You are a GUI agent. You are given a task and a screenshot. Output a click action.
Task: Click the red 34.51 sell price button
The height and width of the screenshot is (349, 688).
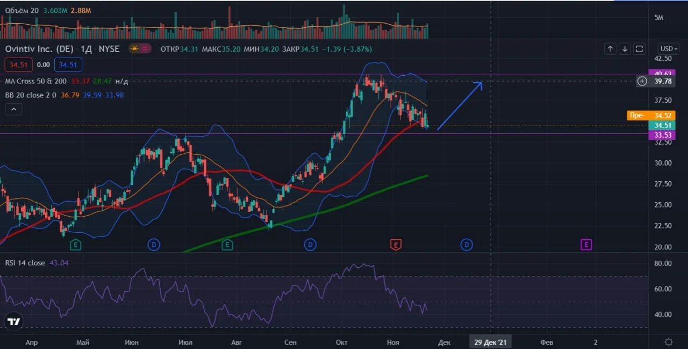click(19, 65)
